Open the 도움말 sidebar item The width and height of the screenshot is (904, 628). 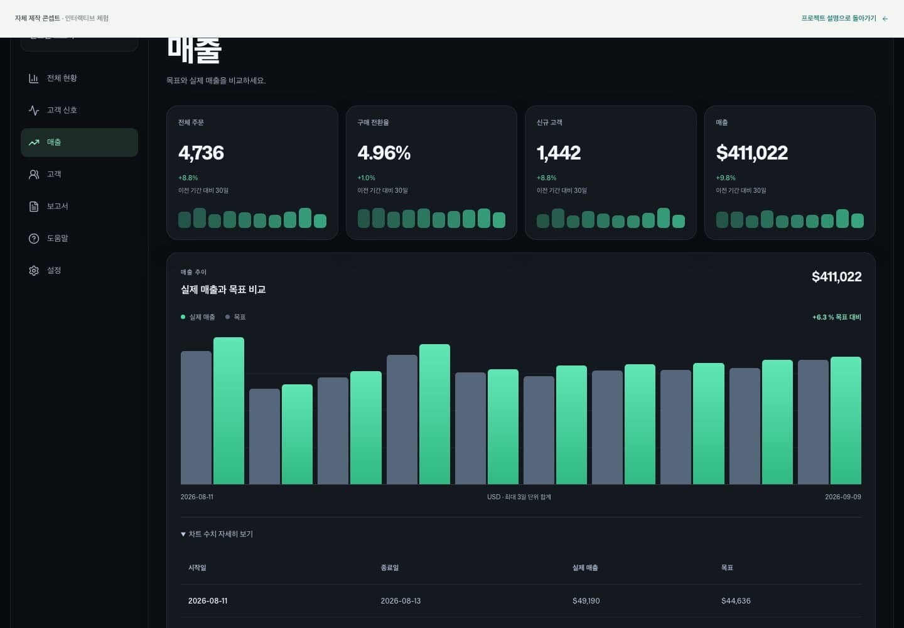pos(79,239)
